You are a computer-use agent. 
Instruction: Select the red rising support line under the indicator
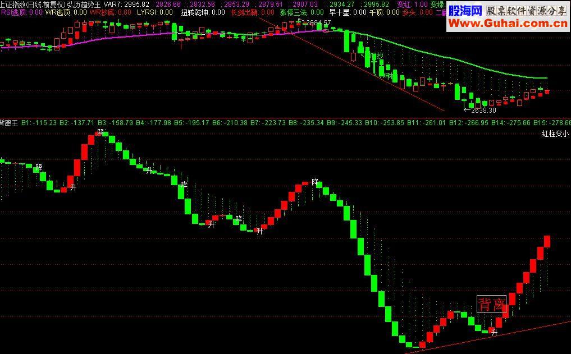click(488, 337)
